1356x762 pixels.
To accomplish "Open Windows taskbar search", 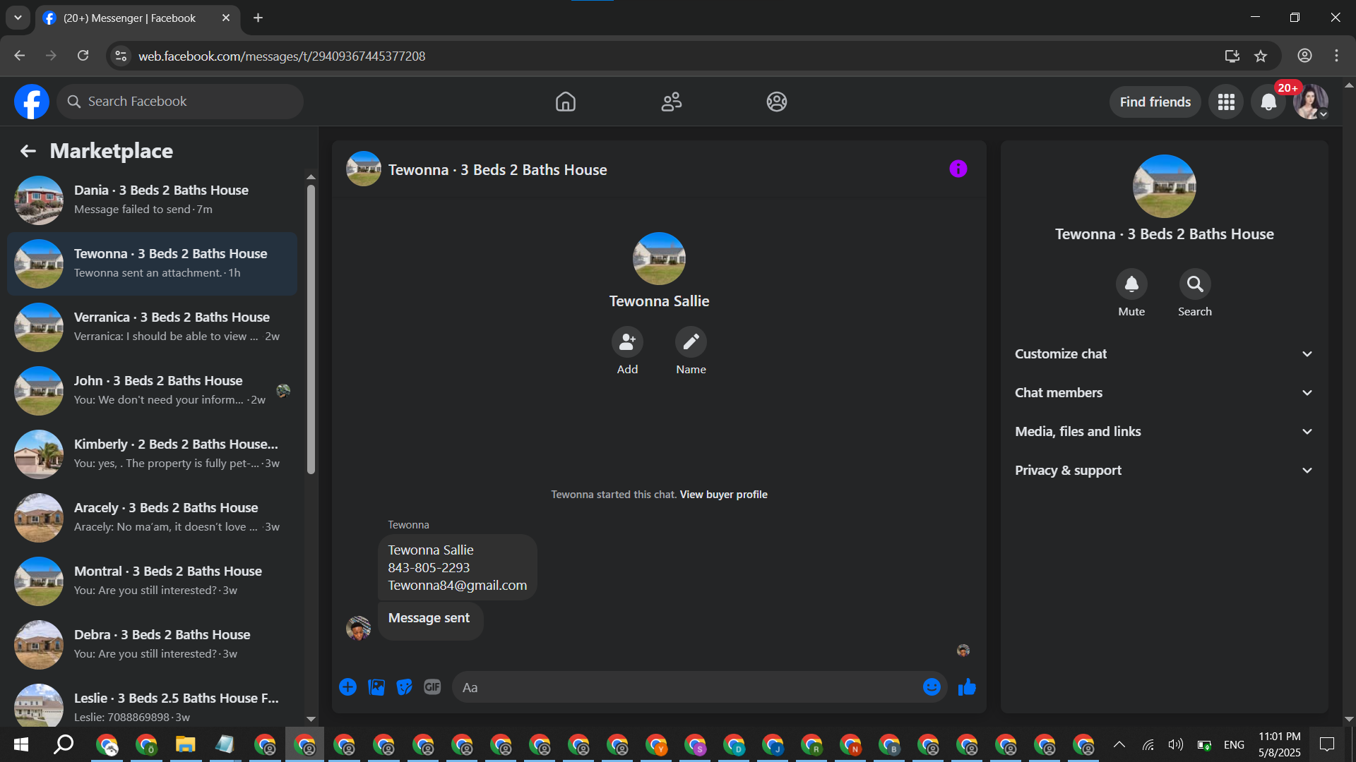I will 64,744.
